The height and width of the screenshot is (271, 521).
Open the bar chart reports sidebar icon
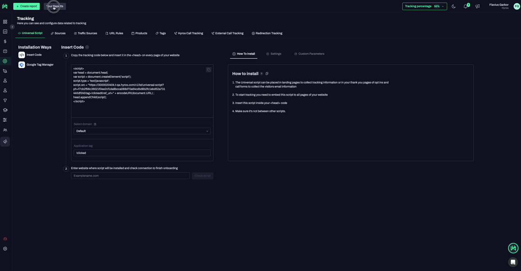pos(5,32)
